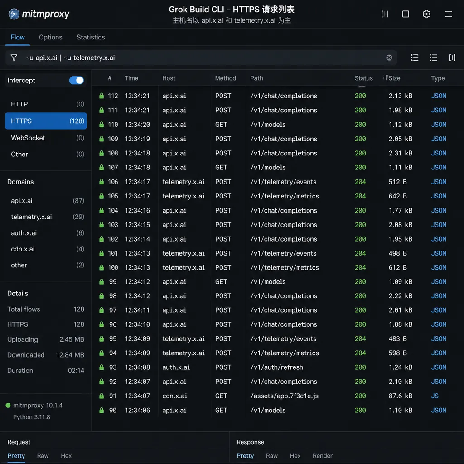Open the Options tab
Image resolution: width=464 pixels, height=464 pixels.
(51, 37)
